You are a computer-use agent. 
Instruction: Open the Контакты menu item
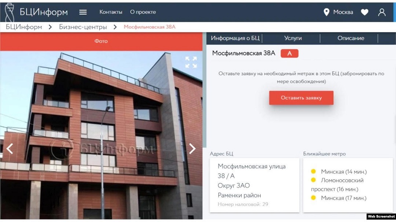pos(111,12)
